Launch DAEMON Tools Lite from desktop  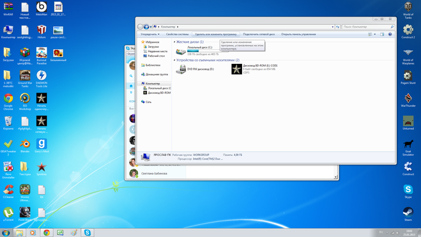tap(42, 79)
